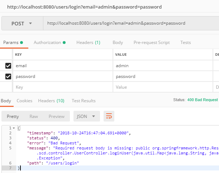
Task: Switch to the Authorization tab
Action: pyautogui.click(x=49, y=43)
